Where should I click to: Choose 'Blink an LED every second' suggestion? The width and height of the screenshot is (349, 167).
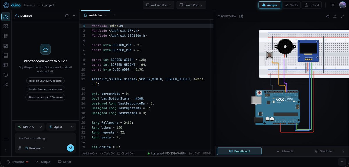45,80
